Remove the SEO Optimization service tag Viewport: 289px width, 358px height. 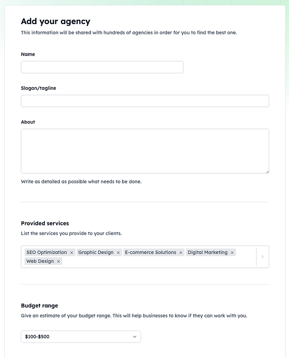[x=72, y=253]
